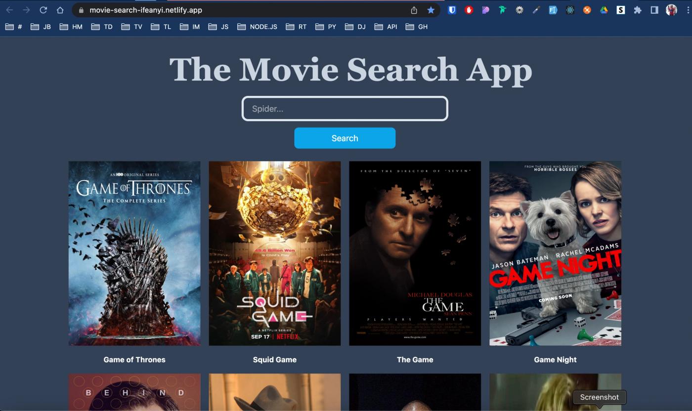Viewport: 692px width, 411px height.
Task: Open the HM bookmarks folder
Action: coord(71,27)
